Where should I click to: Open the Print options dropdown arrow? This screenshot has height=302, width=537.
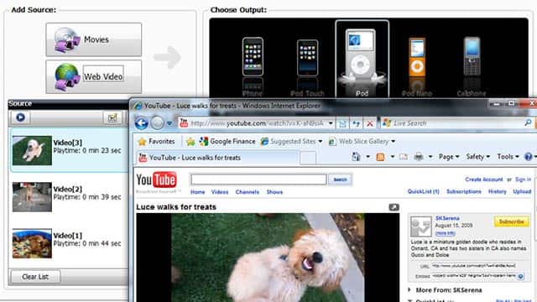click(430, 157)
